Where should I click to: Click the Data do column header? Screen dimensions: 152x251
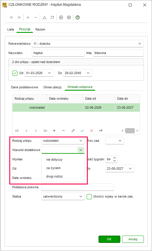tap(127, 98)
